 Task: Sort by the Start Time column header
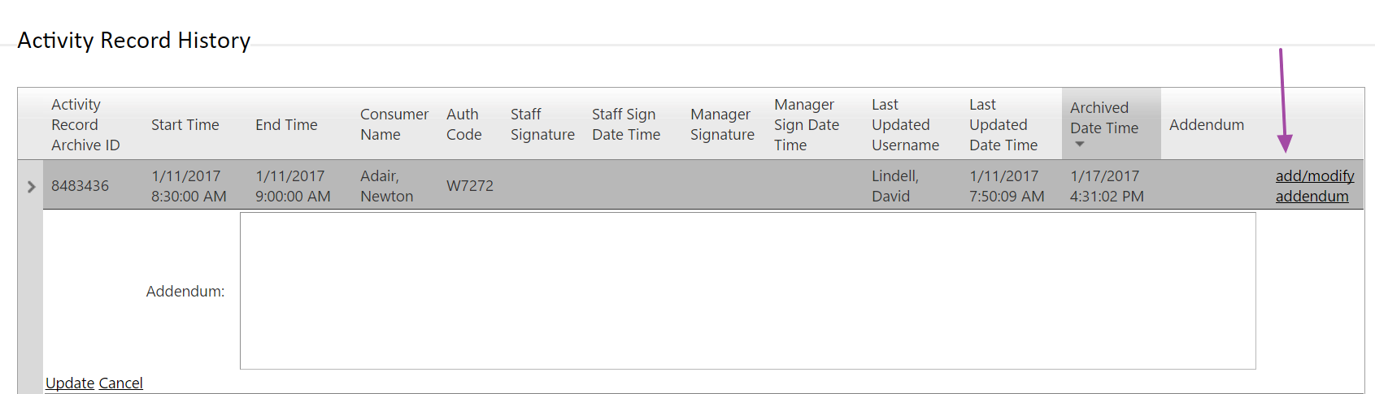[185, 125]
